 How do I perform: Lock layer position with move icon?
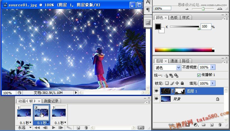pyautogui.click(x=177, y=83)
